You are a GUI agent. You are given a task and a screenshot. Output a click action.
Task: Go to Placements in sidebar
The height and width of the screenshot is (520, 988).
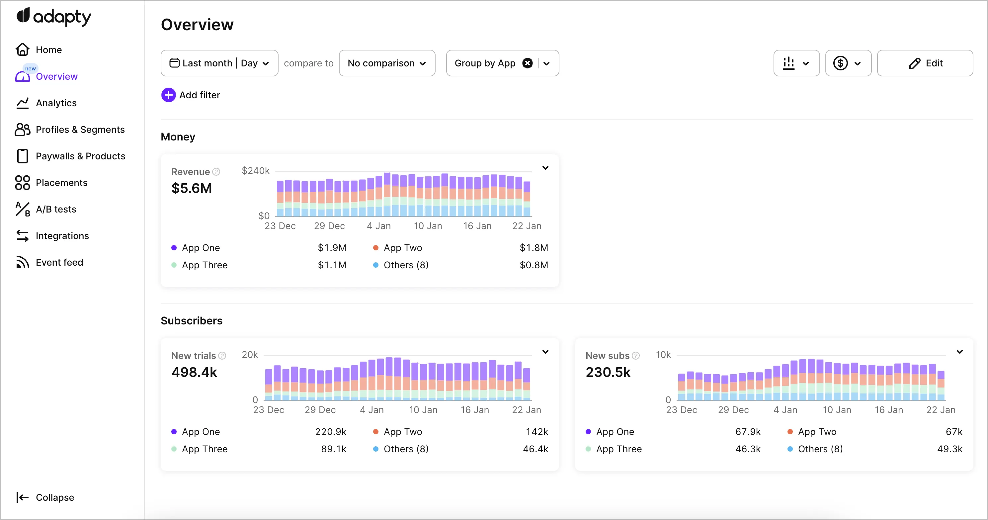pos(61,183)
